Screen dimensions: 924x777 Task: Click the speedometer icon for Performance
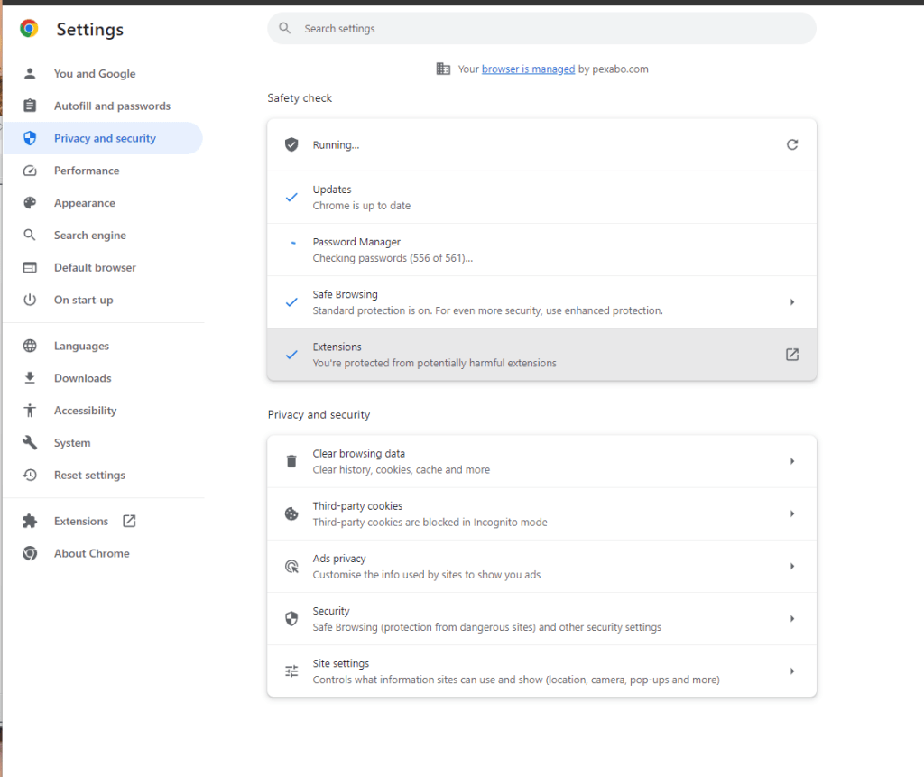pyautogui.click(x=30, y=171)
